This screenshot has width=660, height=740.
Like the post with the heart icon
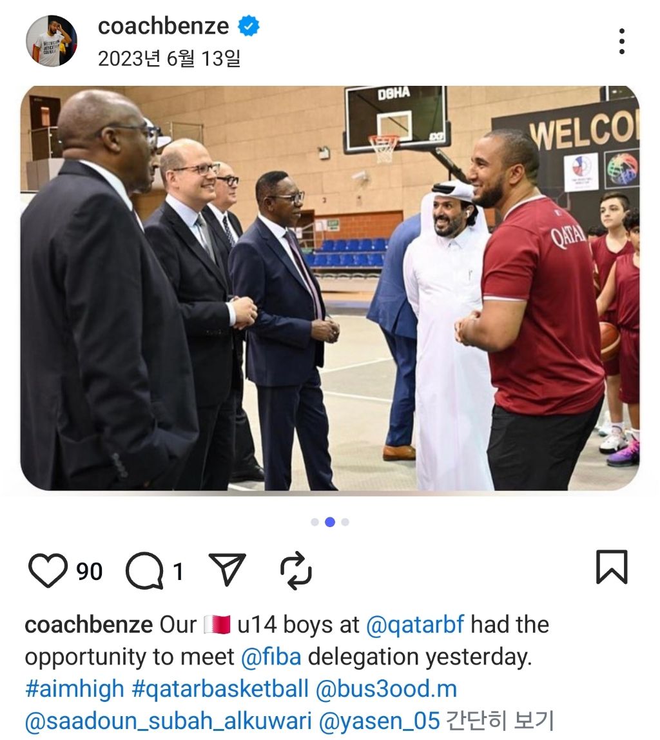pos(48,570)
